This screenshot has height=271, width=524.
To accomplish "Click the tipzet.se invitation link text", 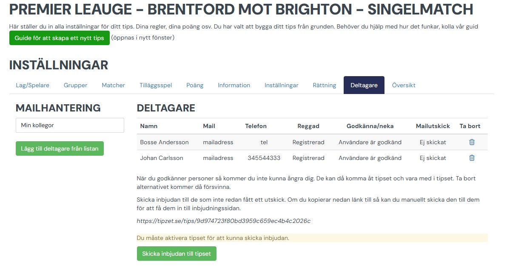I will tap(224, 221).
